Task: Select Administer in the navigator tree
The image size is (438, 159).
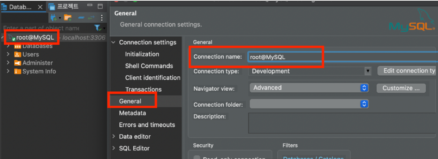Action: [x=38, y=63]
